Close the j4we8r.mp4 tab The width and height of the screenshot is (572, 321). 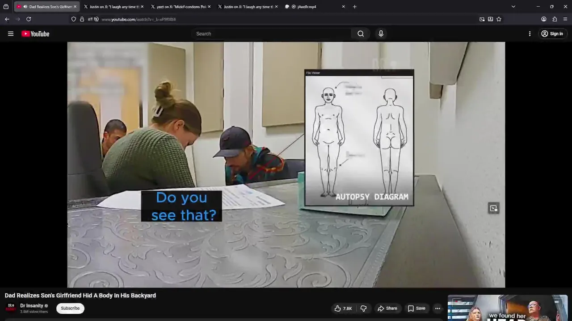click(x=343, y=7)
